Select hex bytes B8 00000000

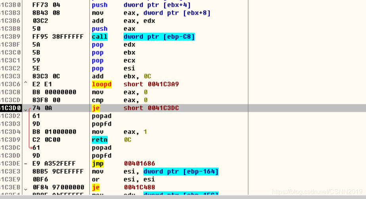pyautogui.click(x=54, y=92)
